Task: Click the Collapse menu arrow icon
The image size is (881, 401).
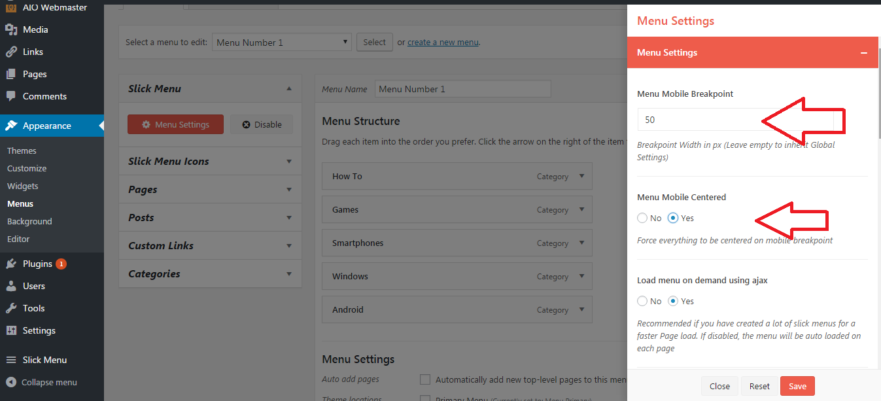Action: [10, 382]
